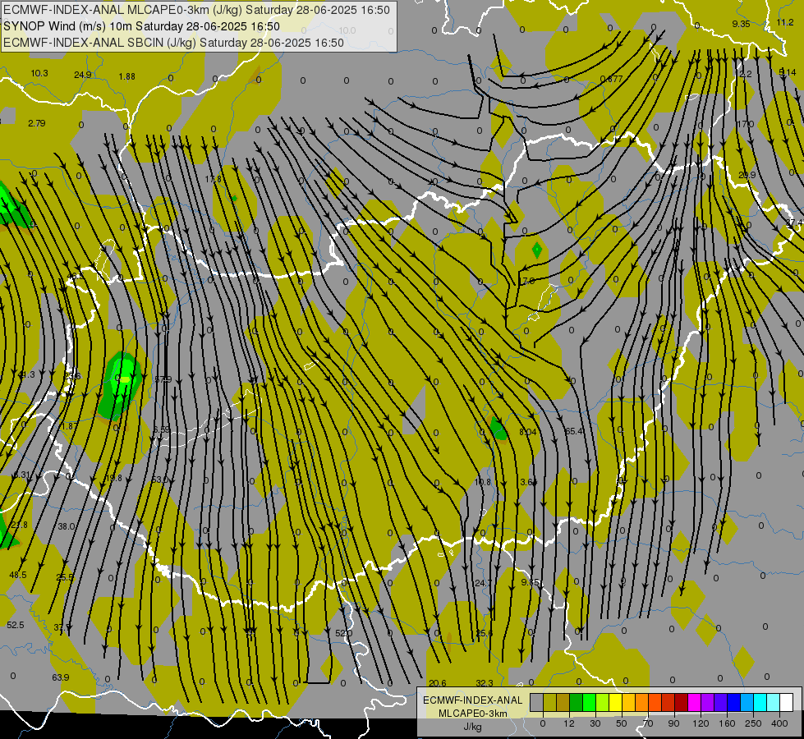804x739 pixels.
Task: Select the pure yellow legend swatch
Action: 616,703
